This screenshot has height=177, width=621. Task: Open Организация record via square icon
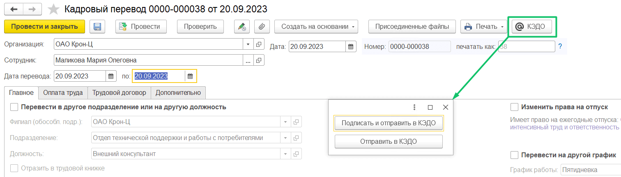(x=259, y=44)
